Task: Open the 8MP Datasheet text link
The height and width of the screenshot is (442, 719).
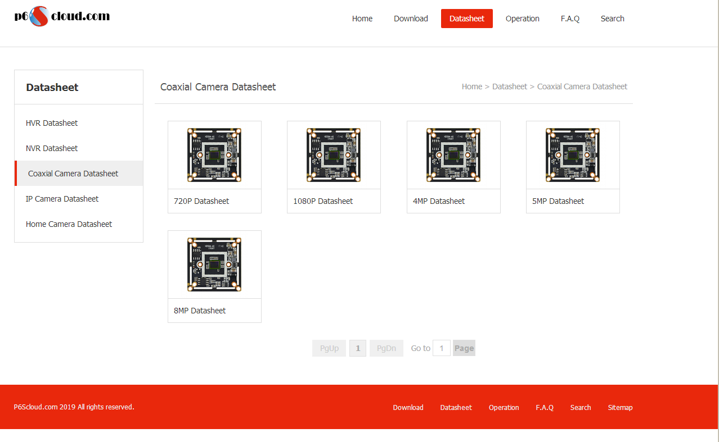Action: (200, 311)
